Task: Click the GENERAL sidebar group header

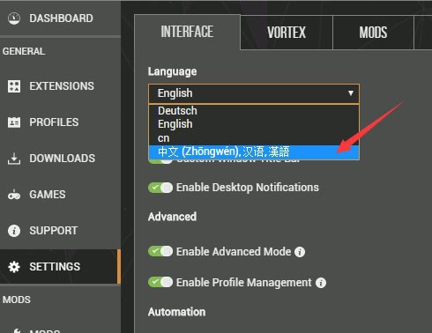Action: pos(24,51)
